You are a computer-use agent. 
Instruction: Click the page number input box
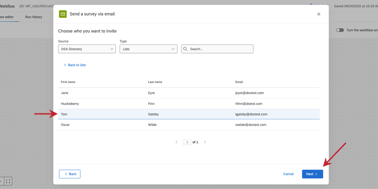click(x=187, y=142)
